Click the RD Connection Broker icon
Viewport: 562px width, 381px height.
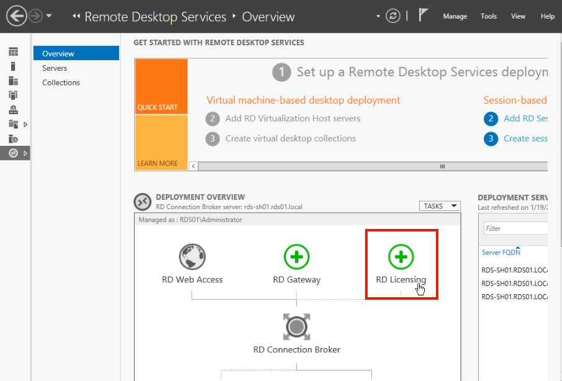coord(297,326)
